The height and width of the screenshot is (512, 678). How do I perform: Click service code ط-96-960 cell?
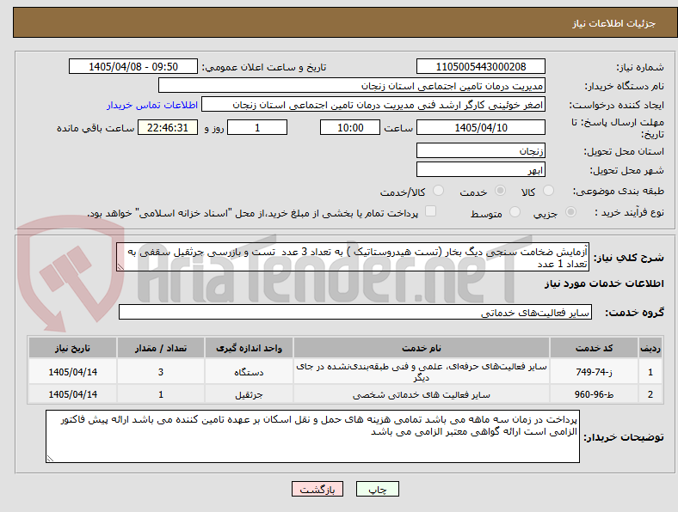[x=594, y=394]
